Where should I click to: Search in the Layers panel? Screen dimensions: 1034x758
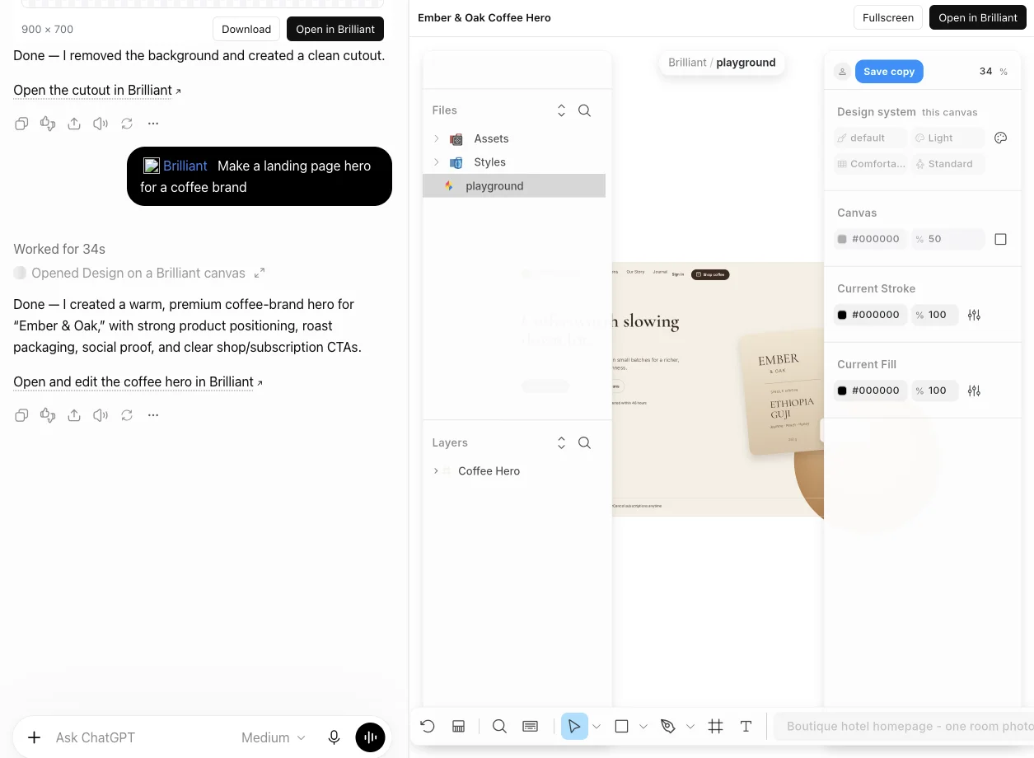pos(585,443)
